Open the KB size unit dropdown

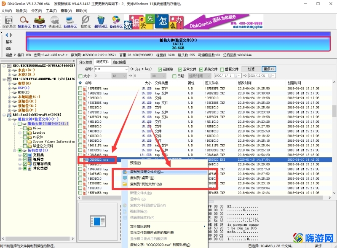click(x=125, y=76)
